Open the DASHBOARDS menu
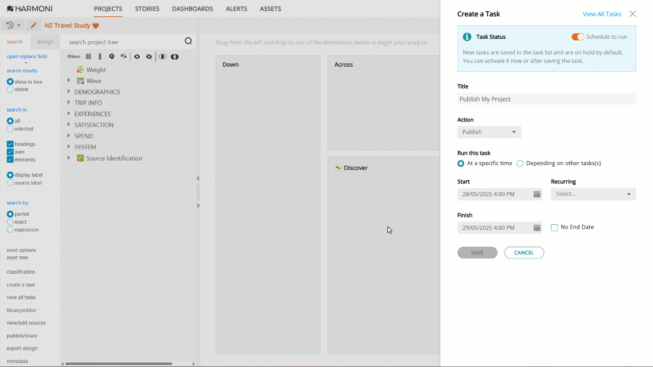Viewport: 653px width, 367px height. point(192,9)
